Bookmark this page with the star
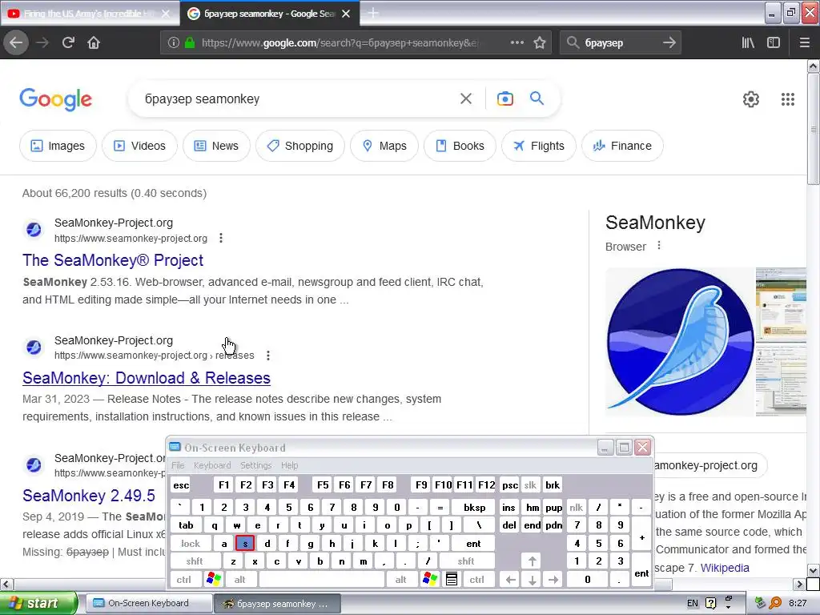Image resolution: width=820 pixels, height=615 pixels. (540, 42)
